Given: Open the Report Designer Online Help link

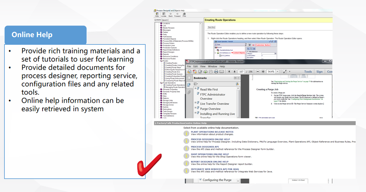Looking at the screenshot, I should coord(210,162).
